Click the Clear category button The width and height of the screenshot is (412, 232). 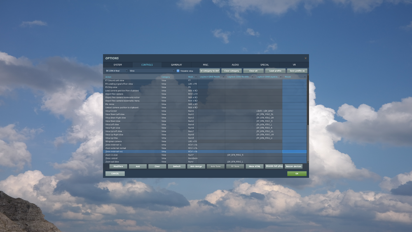pyautogui.click(x=232, y=71)
